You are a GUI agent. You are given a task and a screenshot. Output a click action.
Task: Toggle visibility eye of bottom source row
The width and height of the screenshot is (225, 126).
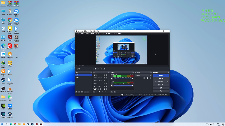[x=104, y=89]
